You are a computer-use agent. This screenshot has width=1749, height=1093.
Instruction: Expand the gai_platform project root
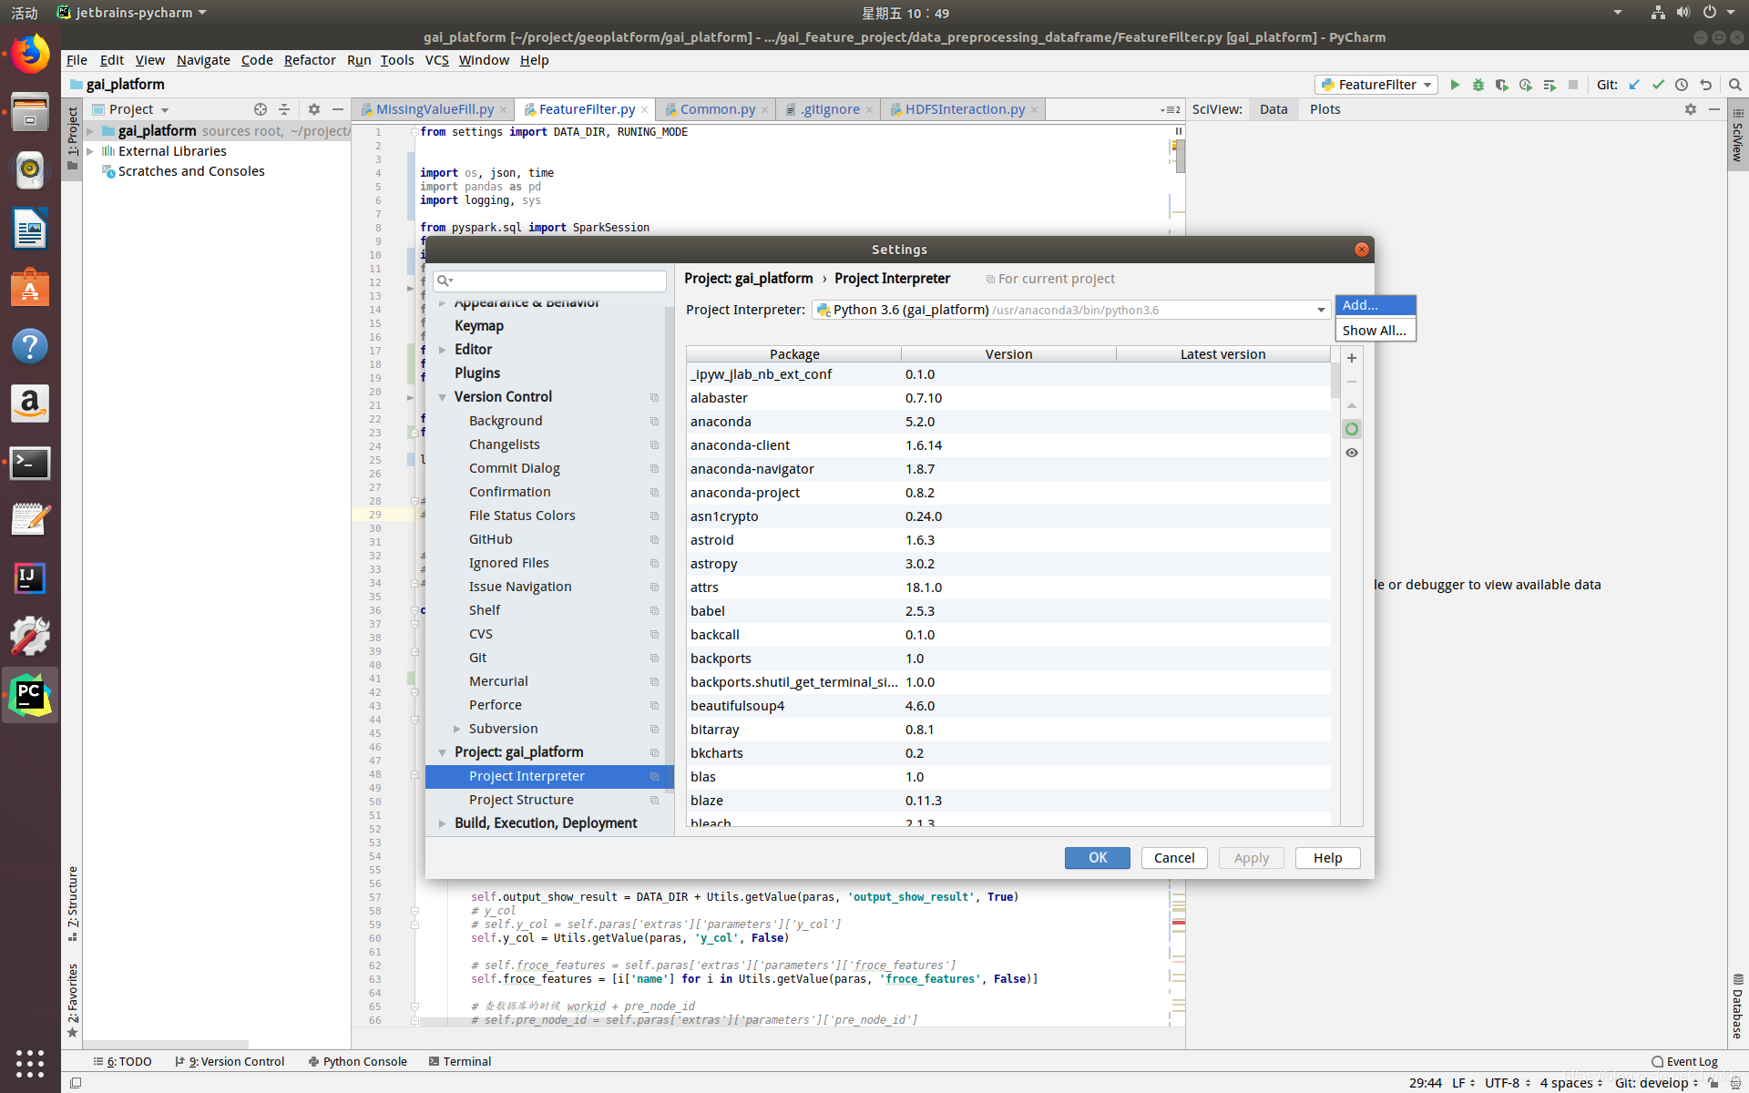tap(90, 131)
